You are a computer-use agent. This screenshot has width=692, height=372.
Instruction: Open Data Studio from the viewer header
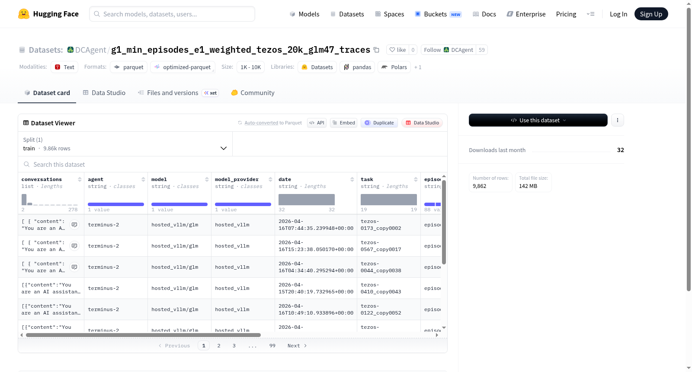pyautogui.click(x=422, y=123)
